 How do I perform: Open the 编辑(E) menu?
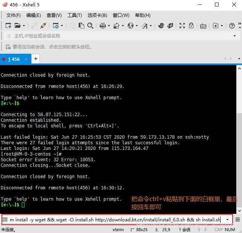(x=33, y=15)
